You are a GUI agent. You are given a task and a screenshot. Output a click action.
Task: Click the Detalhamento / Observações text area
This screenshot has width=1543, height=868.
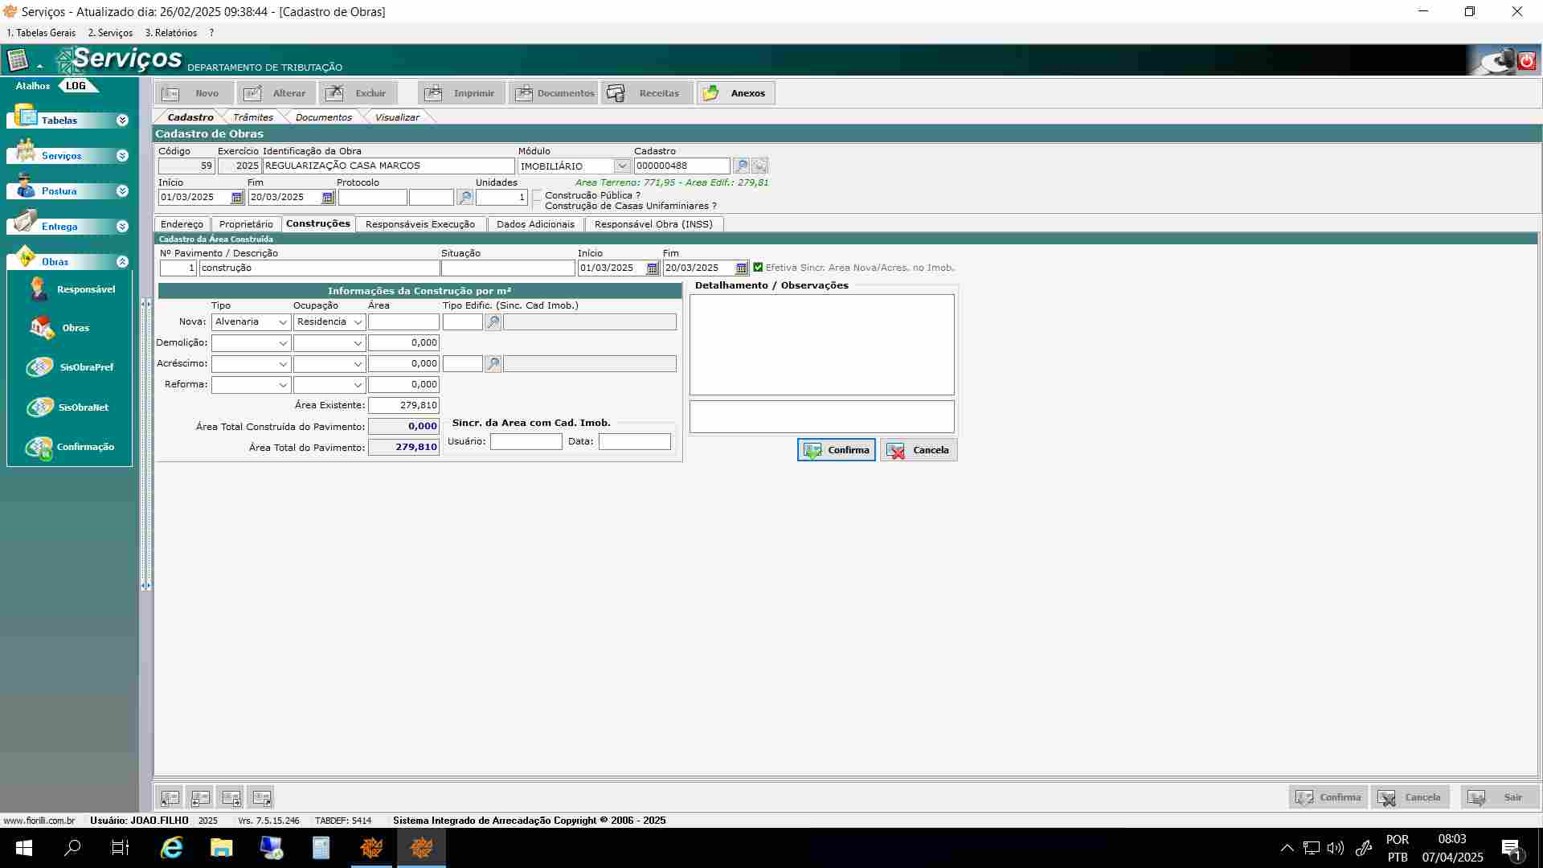click(821, 344)
